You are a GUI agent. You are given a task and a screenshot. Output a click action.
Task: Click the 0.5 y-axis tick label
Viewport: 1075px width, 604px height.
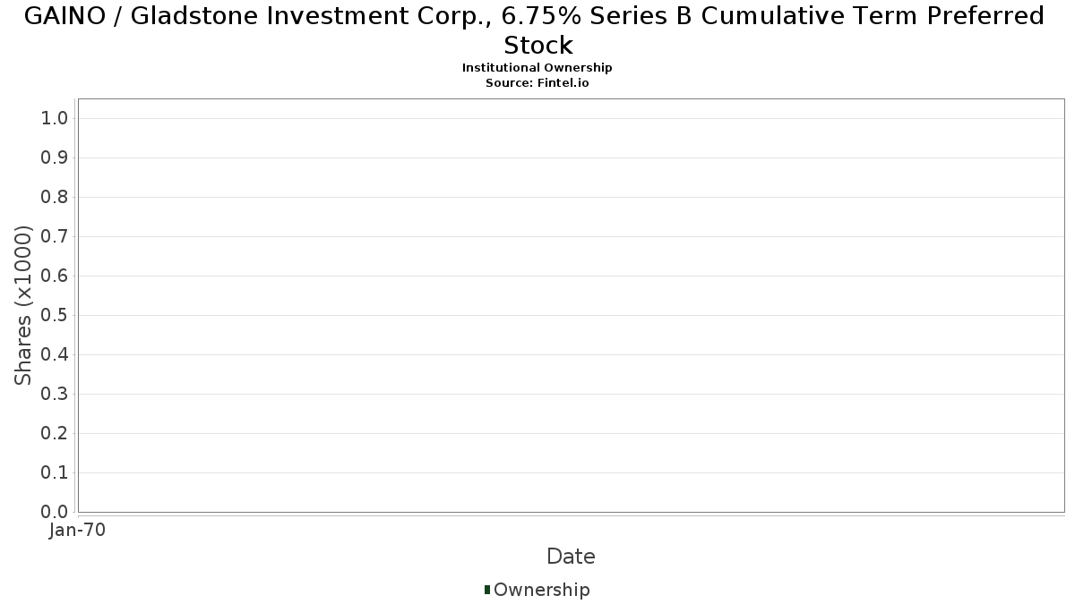[55, 316]
